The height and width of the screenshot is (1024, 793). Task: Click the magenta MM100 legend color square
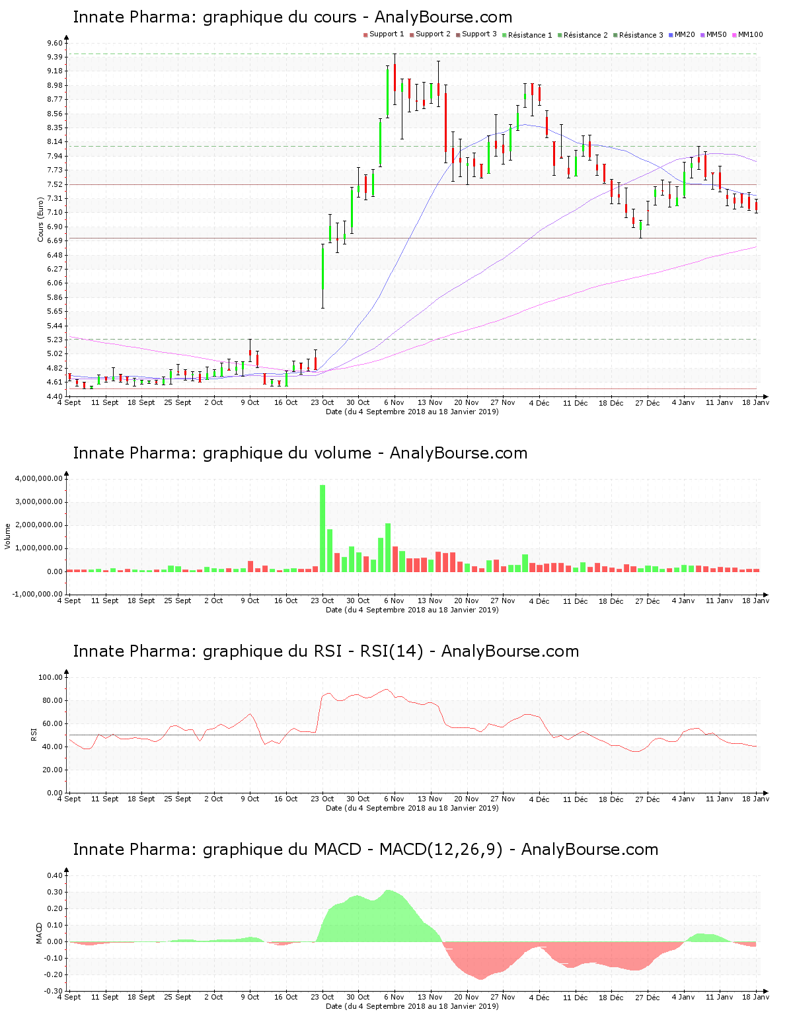pos(734,34)
